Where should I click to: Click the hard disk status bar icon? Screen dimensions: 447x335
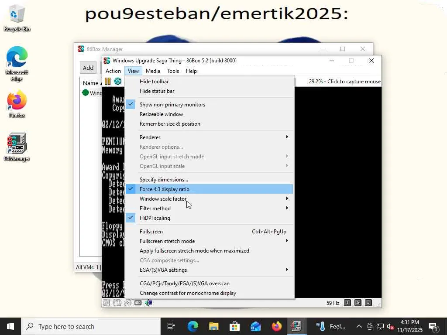click(x=138, y=303)
